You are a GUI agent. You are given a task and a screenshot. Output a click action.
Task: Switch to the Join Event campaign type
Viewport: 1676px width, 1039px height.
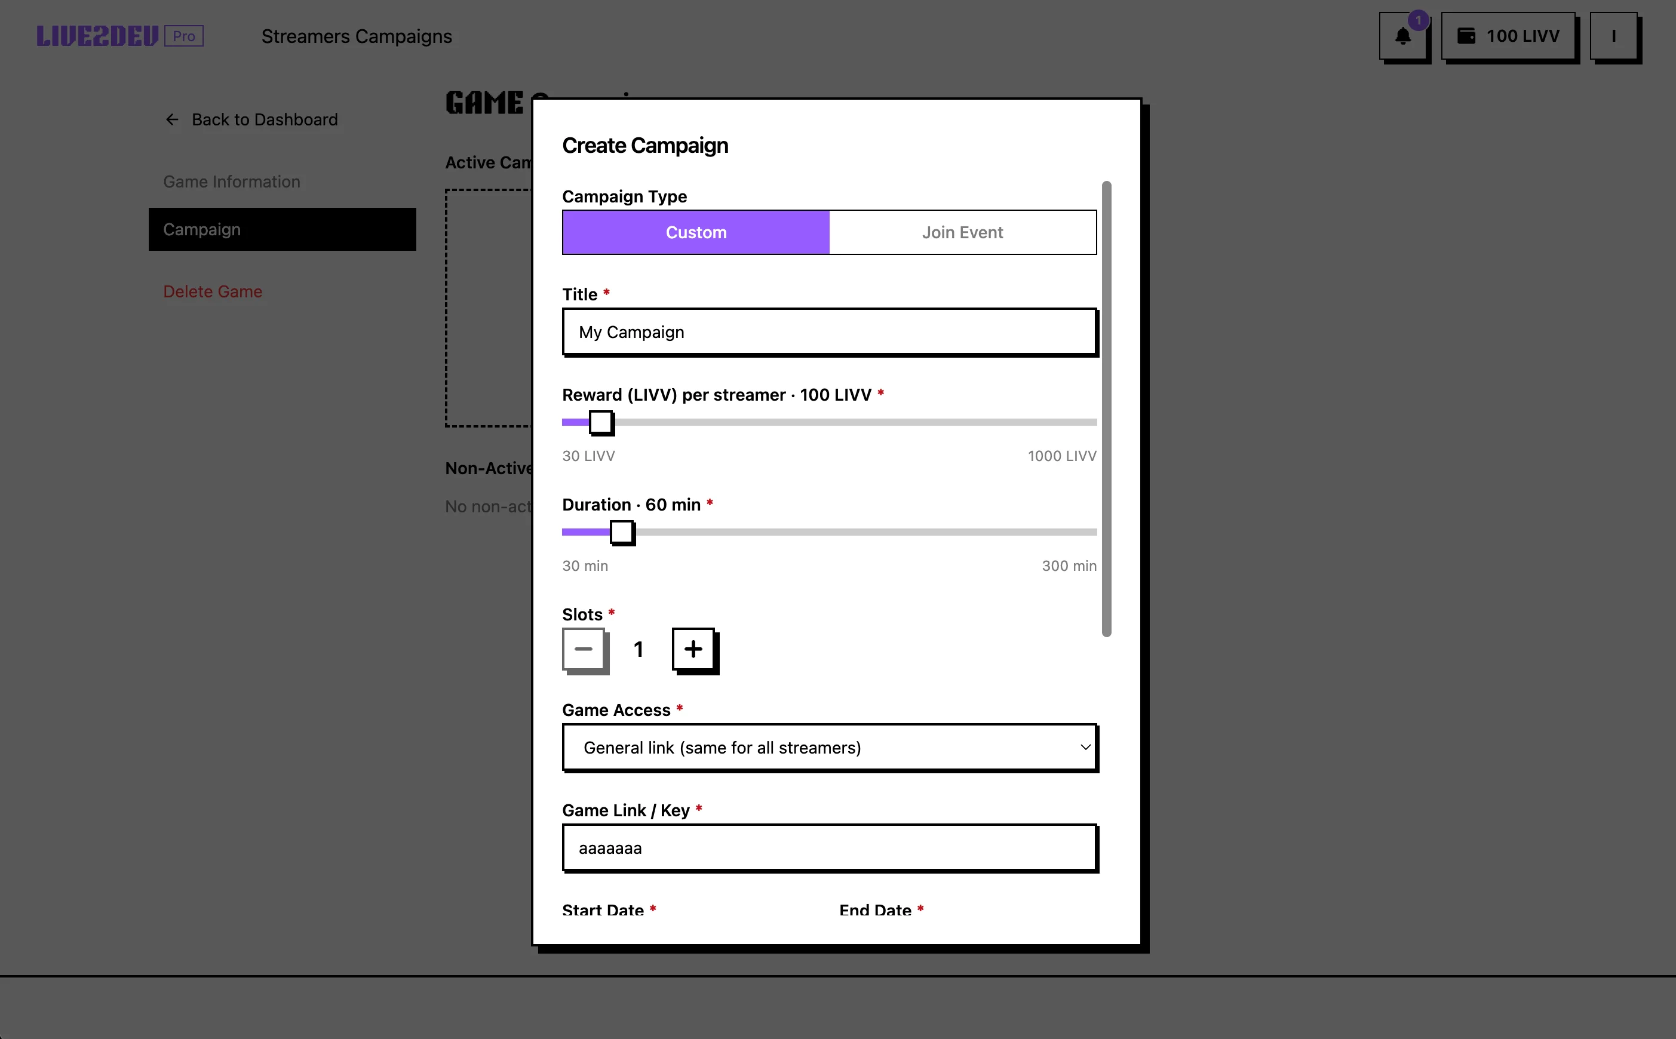pos(963,232)
